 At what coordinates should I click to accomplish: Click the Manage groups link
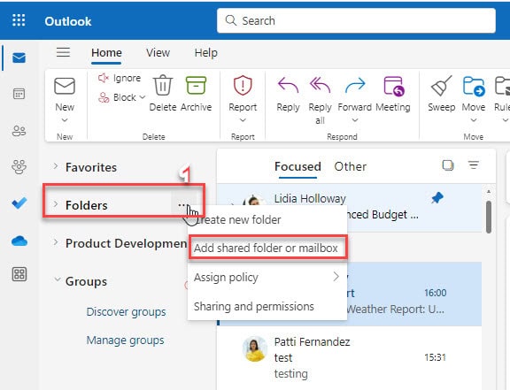click(125, 340)
